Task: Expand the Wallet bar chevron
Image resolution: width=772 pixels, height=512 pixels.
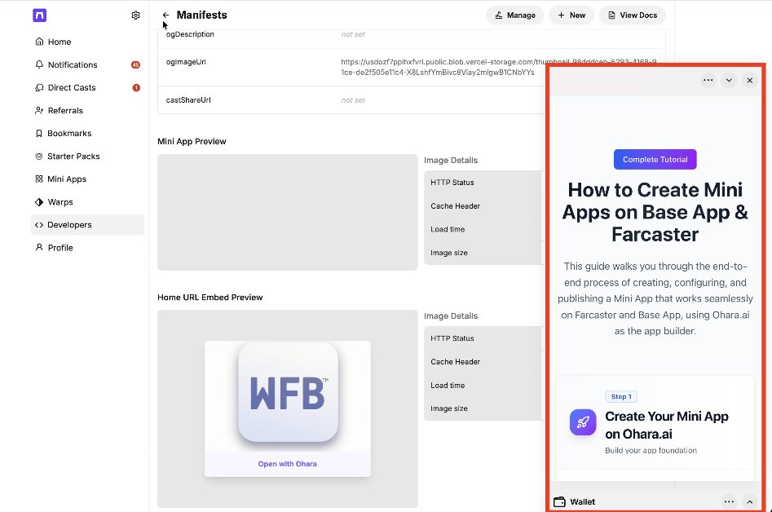Action: coord(749,502)
